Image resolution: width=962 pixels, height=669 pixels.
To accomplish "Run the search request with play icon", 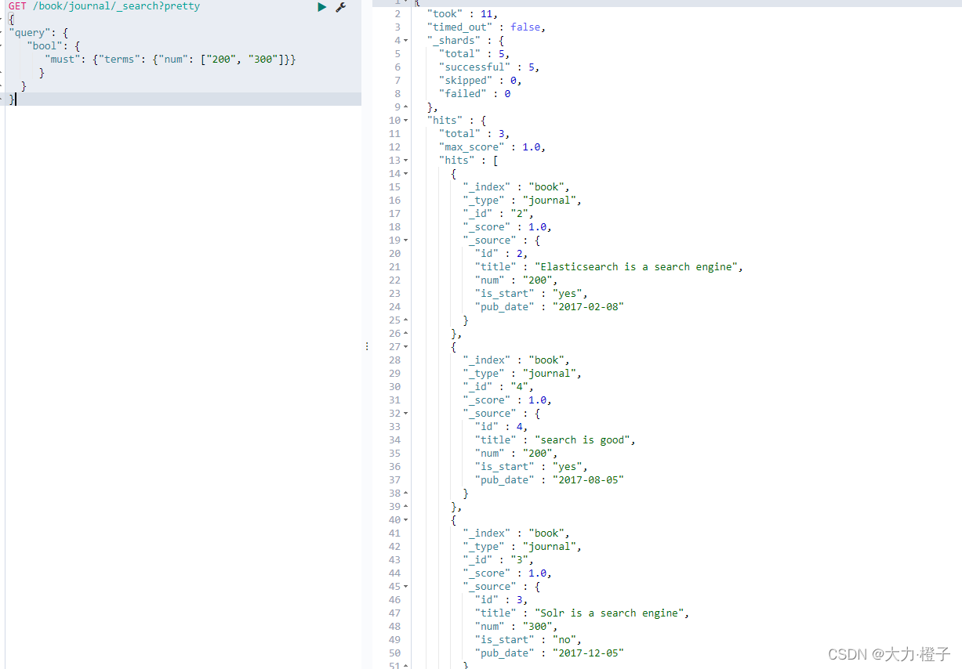I will coord(321,7).
